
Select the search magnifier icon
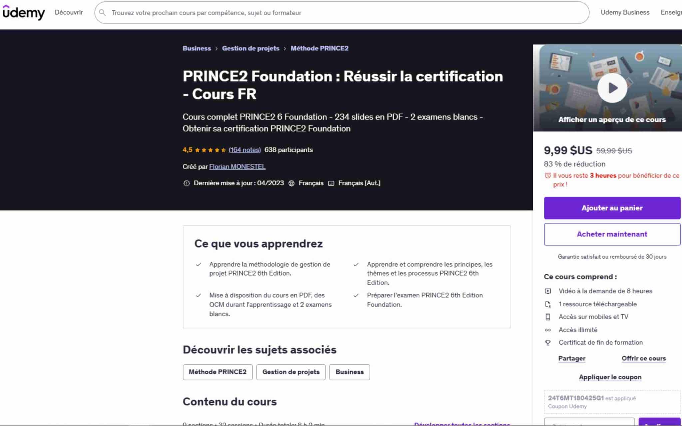pos(103,12)
